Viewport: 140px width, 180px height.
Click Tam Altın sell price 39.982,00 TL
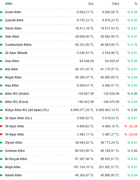pos(110,37)
